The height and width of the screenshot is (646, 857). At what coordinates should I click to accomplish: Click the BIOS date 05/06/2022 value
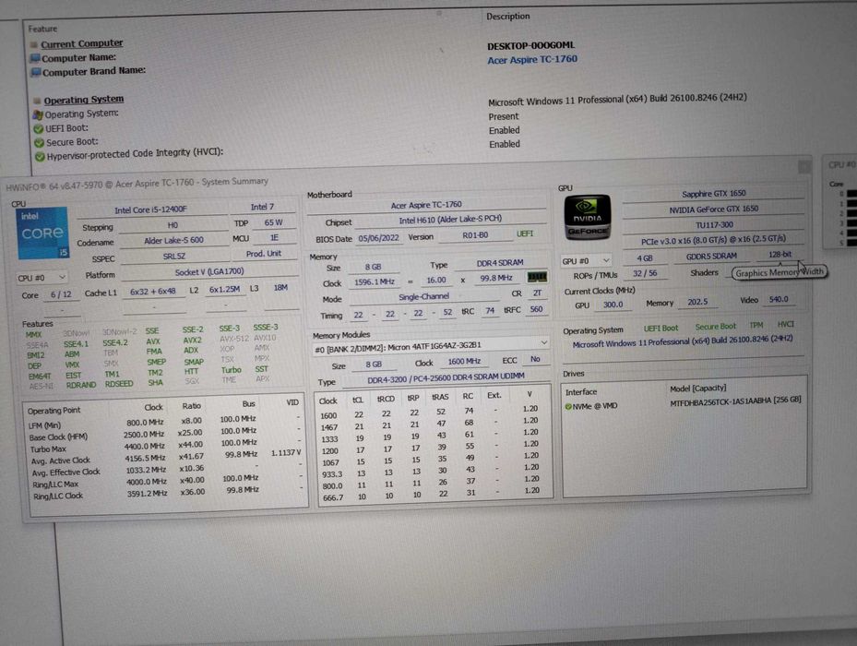tap(379, 238)
